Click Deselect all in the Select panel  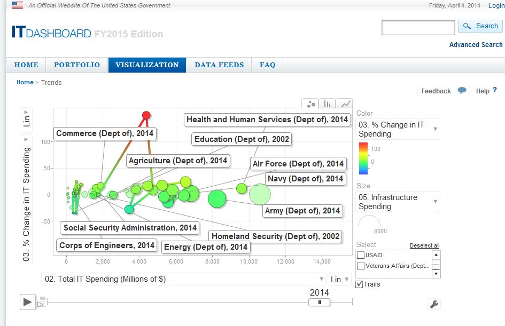[x=424, y=245]
